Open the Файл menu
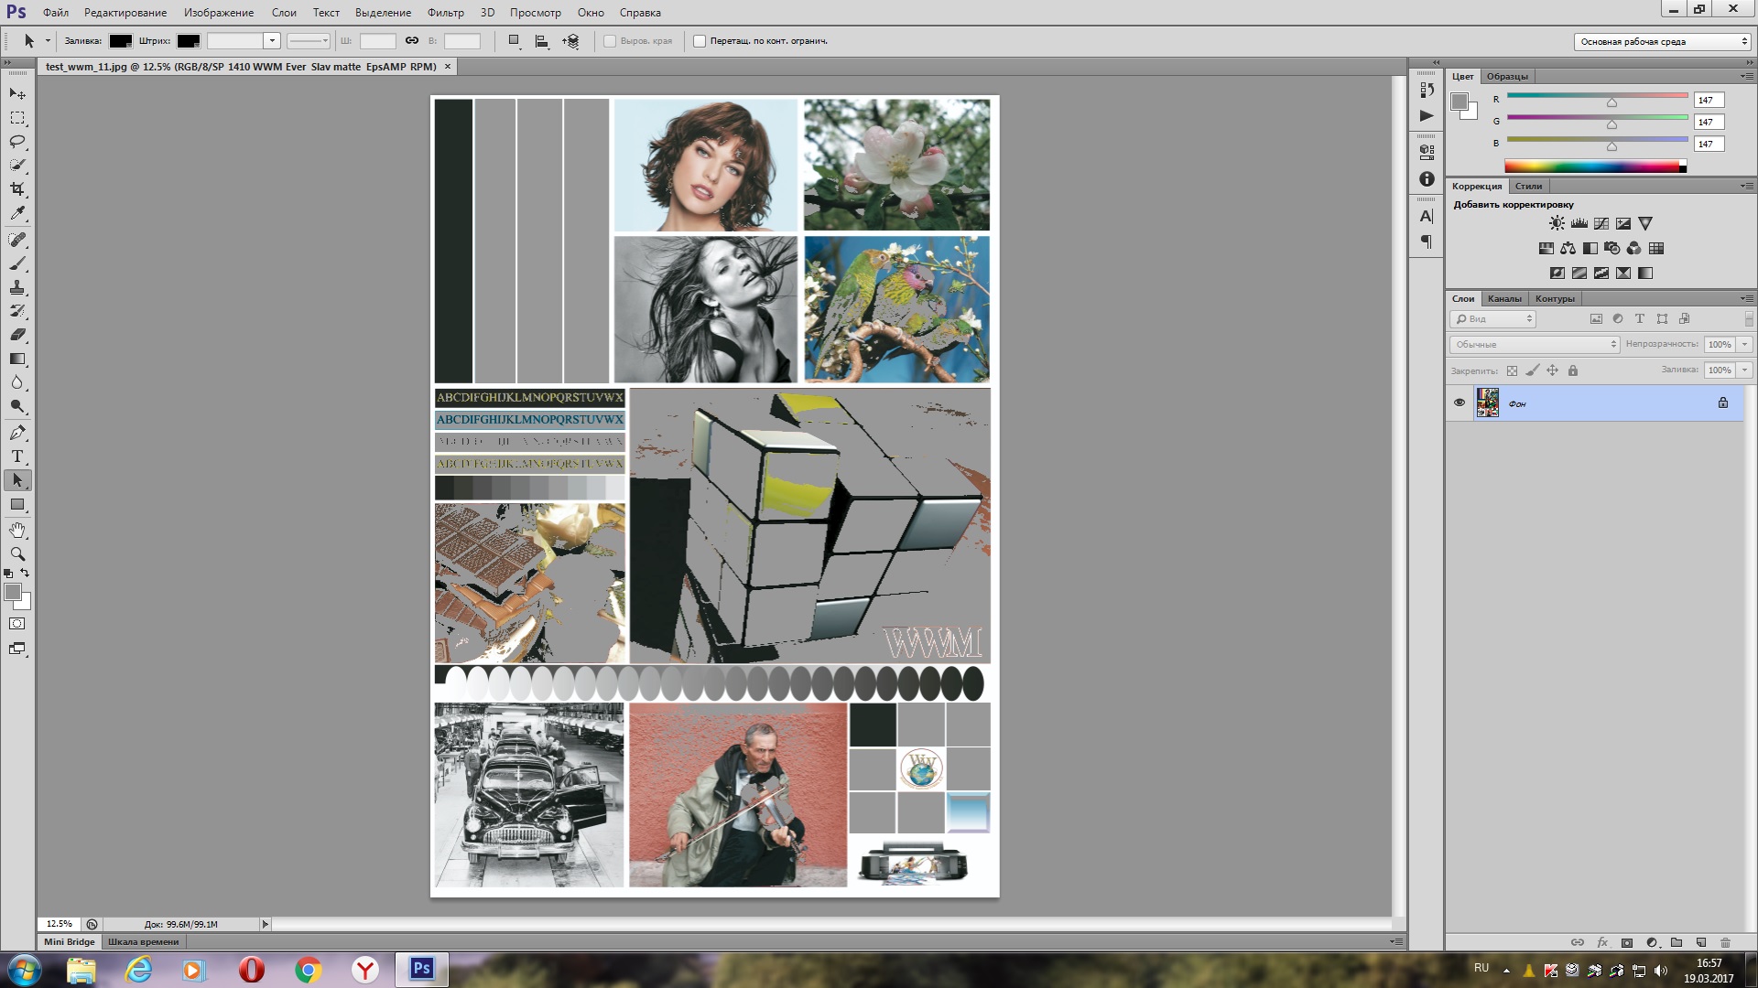Viewport: 1758px width, 988px height. pyautogui.click(x=56, y=13)
